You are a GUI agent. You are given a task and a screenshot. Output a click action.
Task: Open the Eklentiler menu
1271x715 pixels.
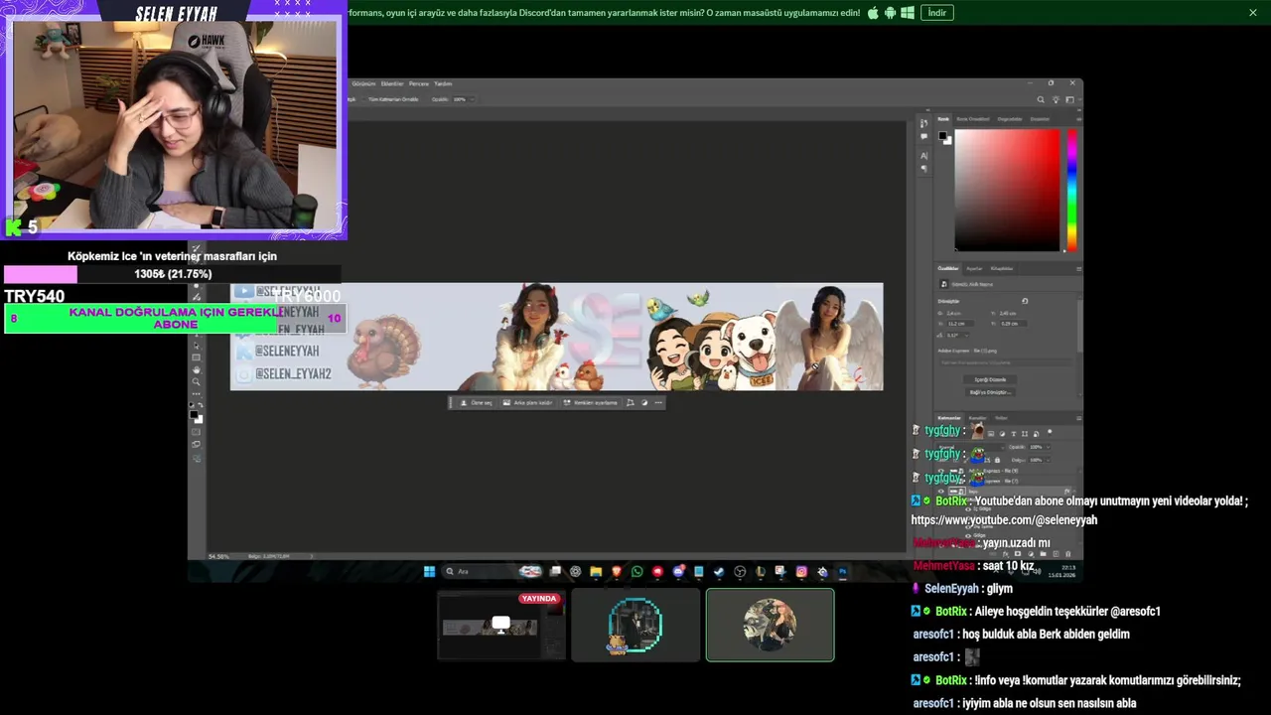pyautogui.click(x=392, y=83)
